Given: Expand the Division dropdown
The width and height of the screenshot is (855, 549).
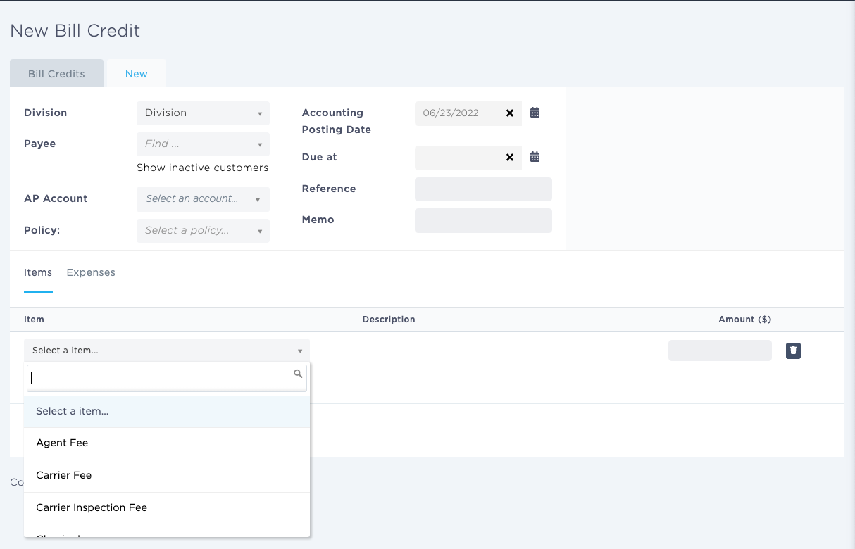Looking at the screenshot, I should pyautogui.click(x=203, y=113).
